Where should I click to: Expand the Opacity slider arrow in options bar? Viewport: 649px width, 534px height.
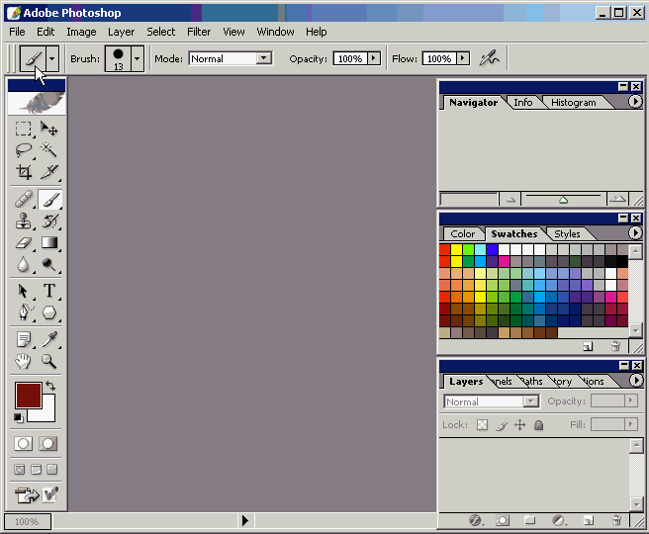click(x=374, y=58)
